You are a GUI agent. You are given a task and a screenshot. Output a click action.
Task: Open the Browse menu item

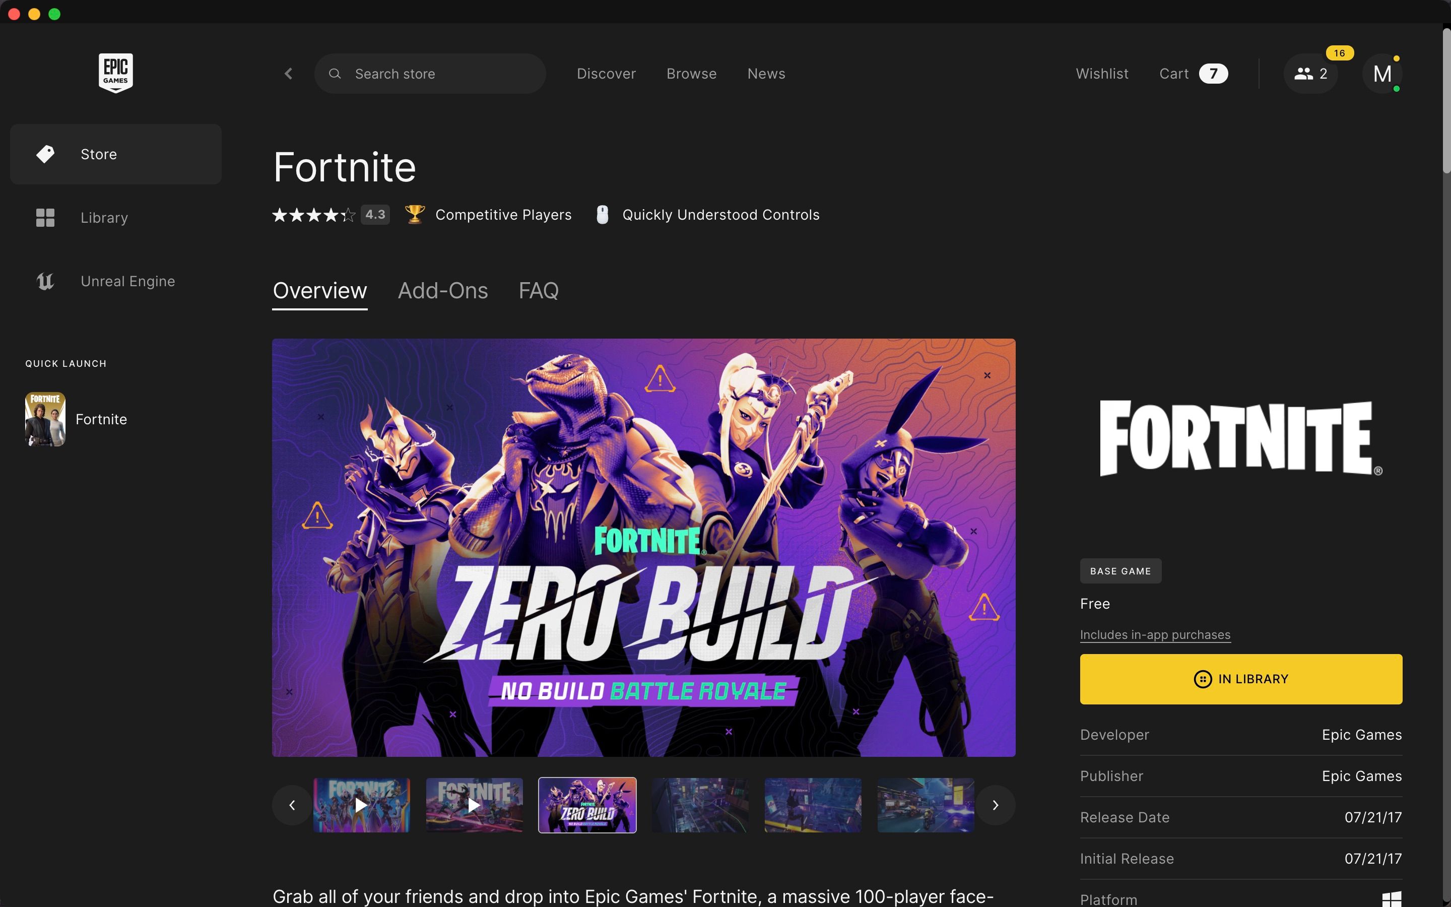point(691,73)
